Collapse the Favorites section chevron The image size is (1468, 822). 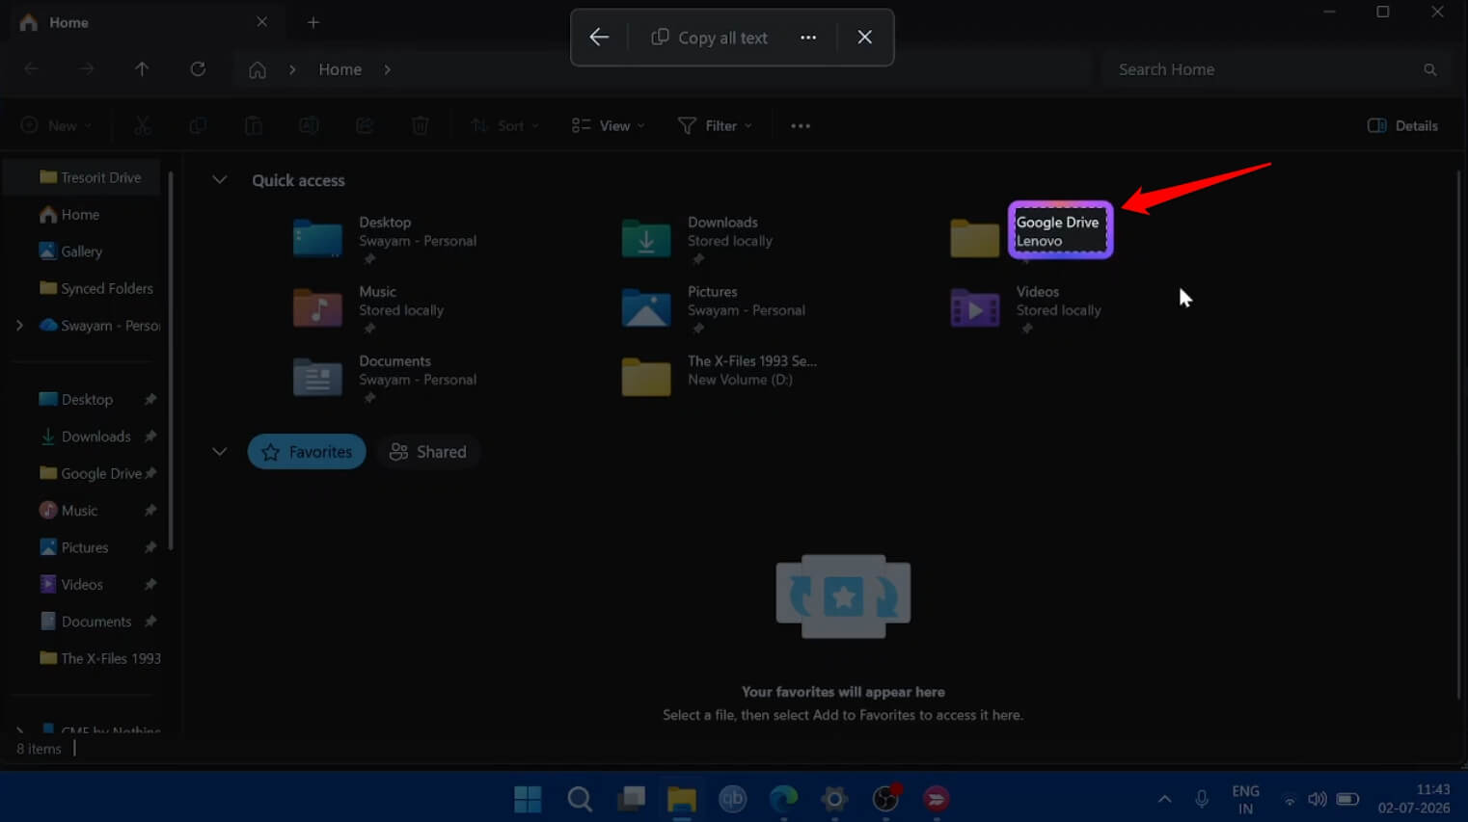(219, 451)
